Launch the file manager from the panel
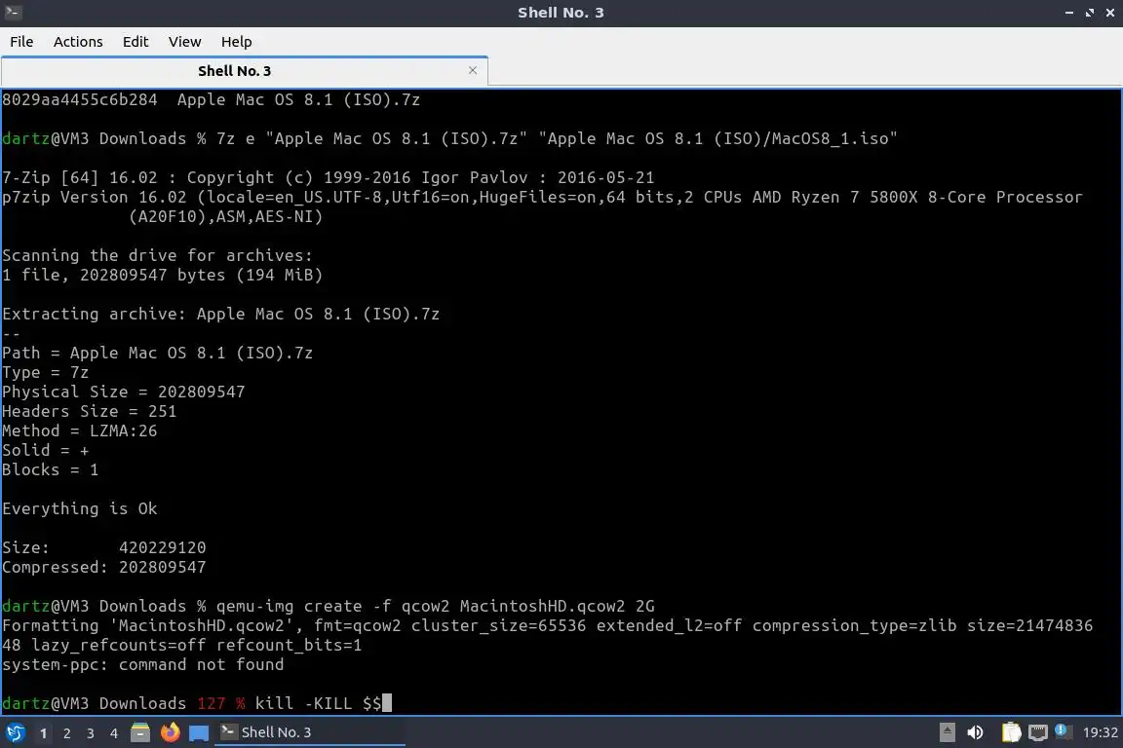 [140, 732]
